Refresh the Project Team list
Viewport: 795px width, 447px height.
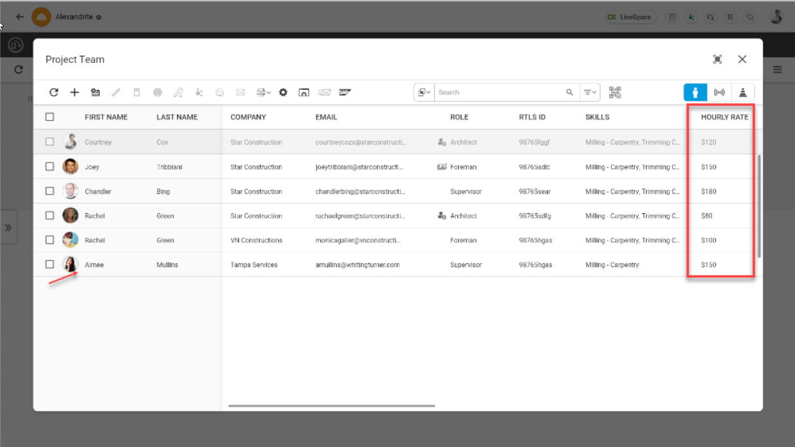[x=54, y=92]
